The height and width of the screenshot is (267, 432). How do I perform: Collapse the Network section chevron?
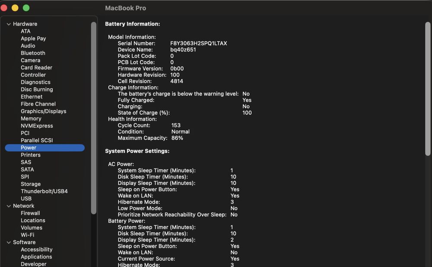(x=9, y=206)
